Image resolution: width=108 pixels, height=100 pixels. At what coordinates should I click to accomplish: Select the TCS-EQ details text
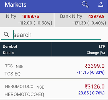point(12,74)
